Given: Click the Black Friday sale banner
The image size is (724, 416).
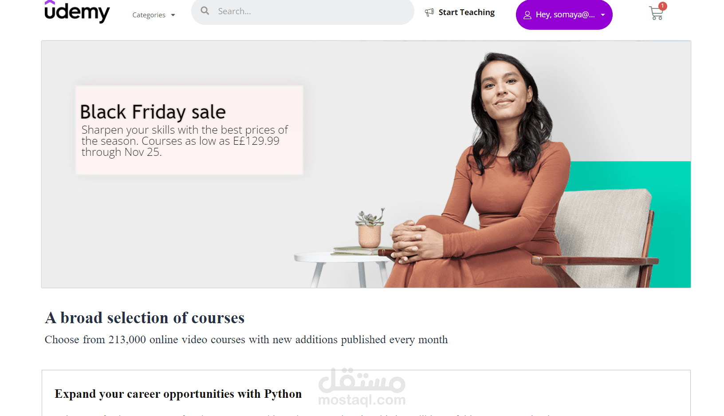Looking at the screenshot, I should pos(189,130).
